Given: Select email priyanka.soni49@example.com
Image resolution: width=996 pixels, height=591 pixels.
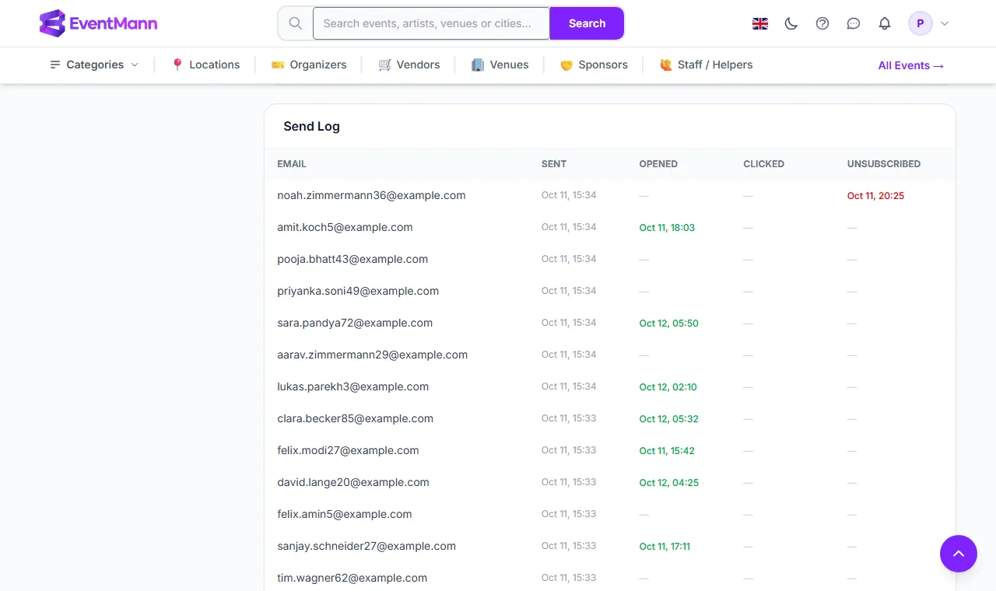Looking at the screenshot, I should pyautogui.click(x=358, y=291).
